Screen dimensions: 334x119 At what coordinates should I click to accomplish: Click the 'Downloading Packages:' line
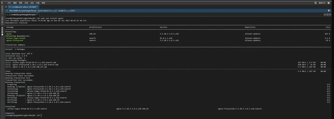(x=16, y=60)
